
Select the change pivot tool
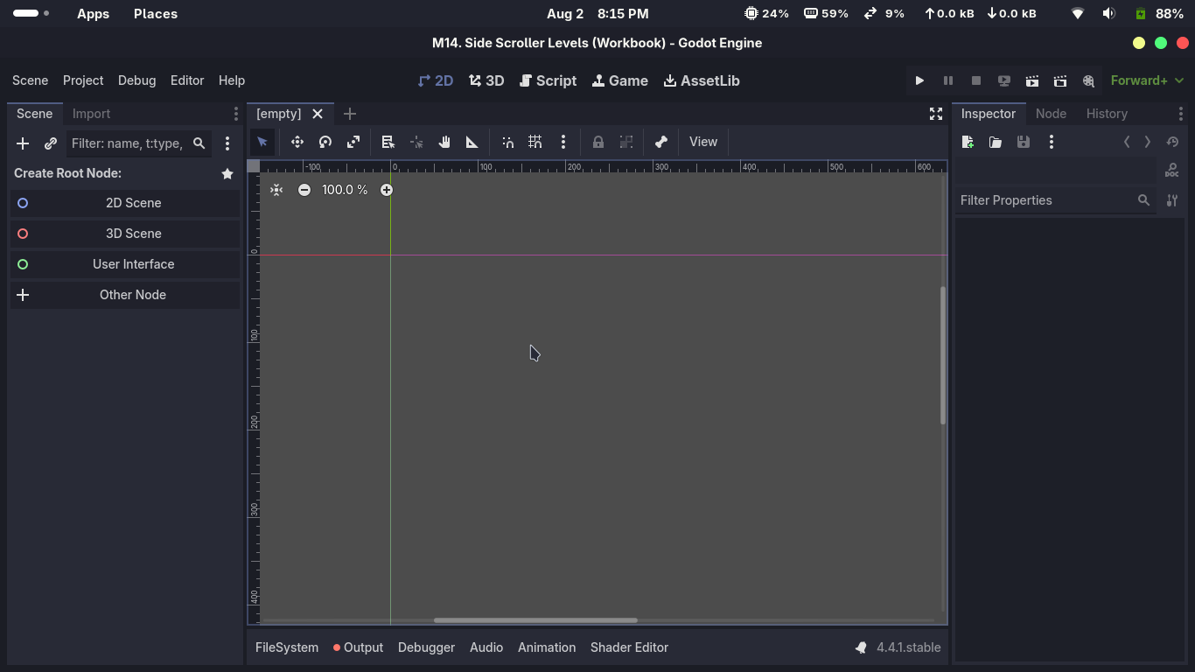point(416,142)
